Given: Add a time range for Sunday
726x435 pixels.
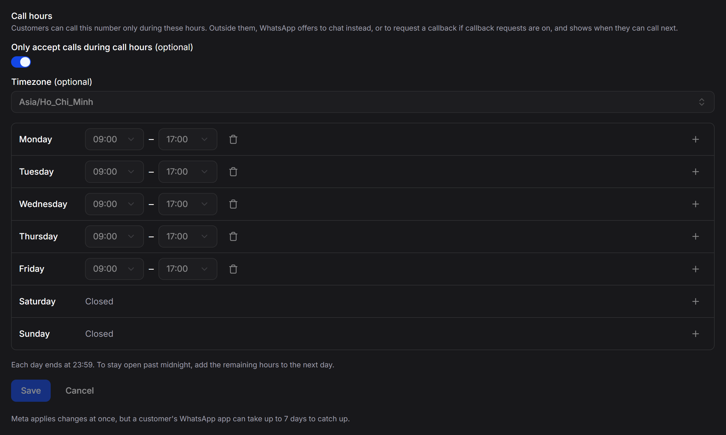Looking at the screenshot, I should [695, 334].
